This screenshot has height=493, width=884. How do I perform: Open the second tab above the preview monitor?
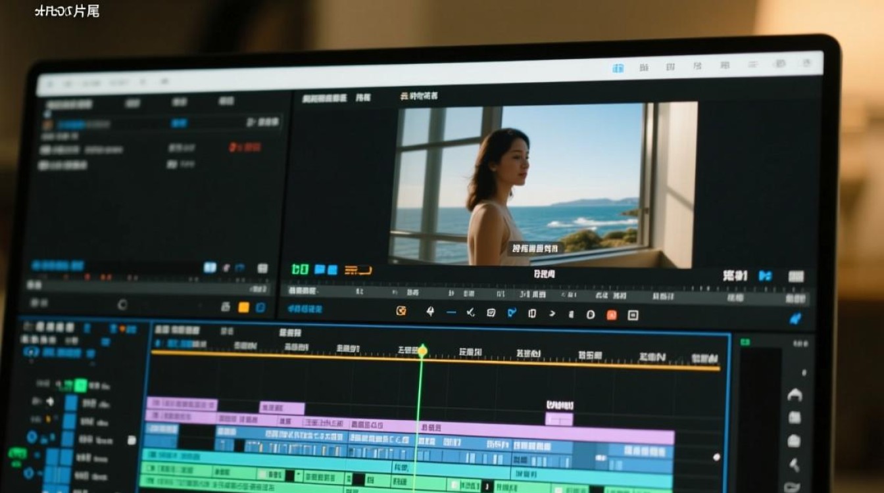[363, 98]
